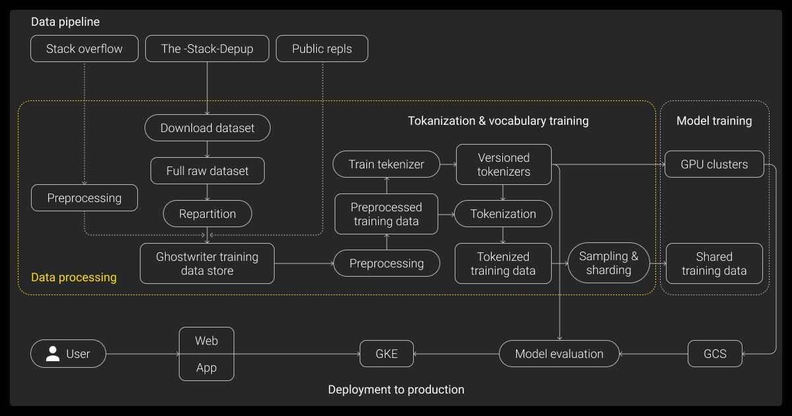Select the Tokenization step
The image size is (792, 416).
click(503, 214)
